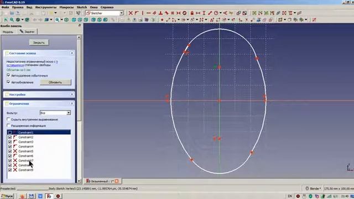Open the Справка menu
This screenshot has width=354, height=199.
tap(107, 7)
